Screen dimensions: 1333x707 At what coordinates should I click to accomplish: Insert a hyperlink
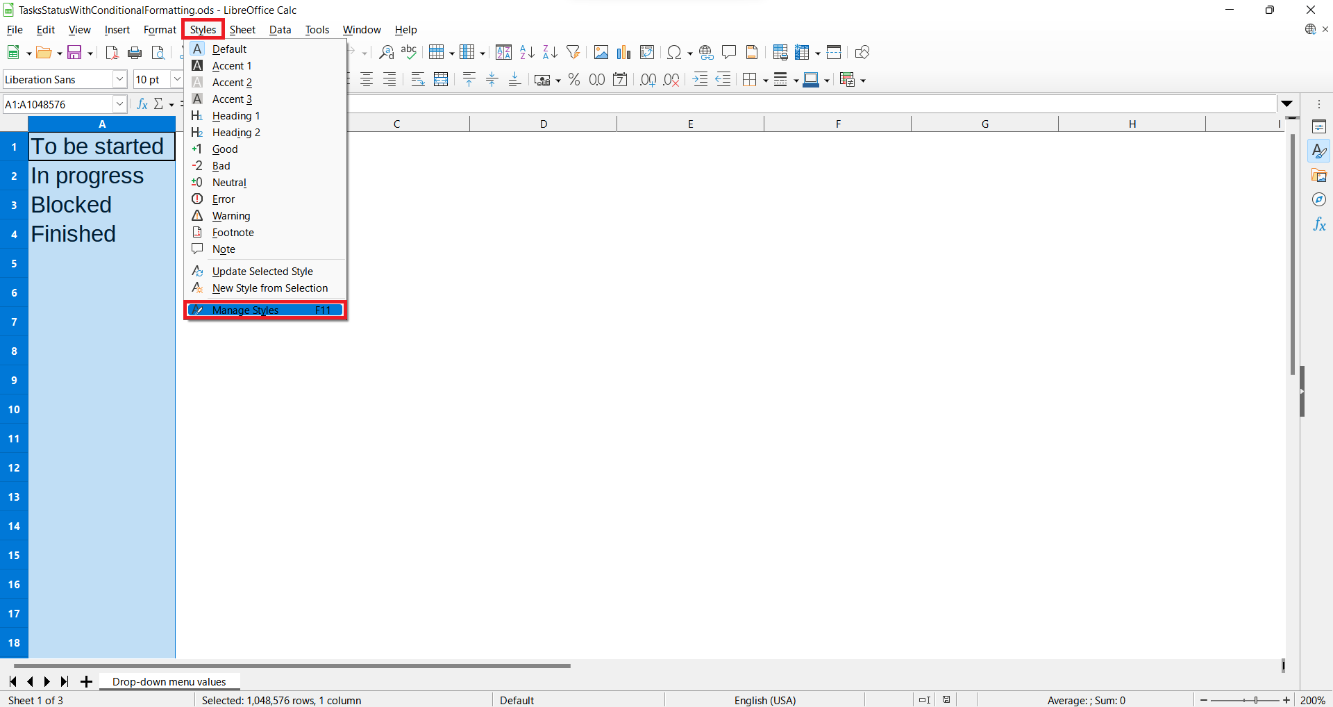[706, 52]
